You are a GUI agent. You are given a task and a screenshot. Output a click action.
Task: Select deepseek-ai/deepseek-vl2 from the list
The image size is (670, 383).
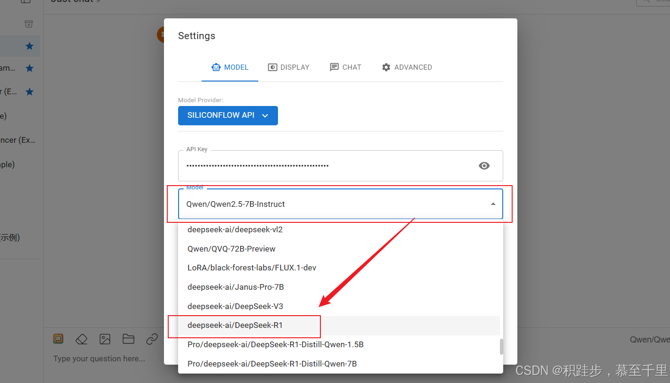(x=339, y=229)
